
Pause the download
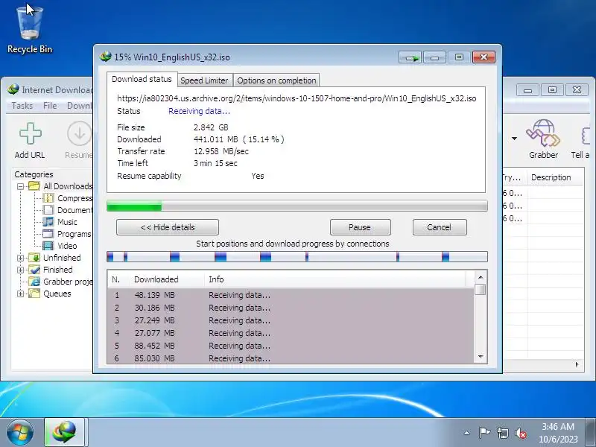pos(360,227)
